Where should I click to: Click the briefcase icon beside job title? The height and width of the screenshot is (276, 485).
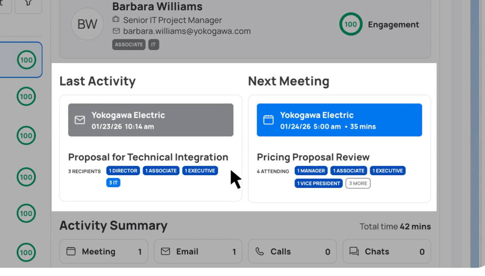(x=116, y=19)
